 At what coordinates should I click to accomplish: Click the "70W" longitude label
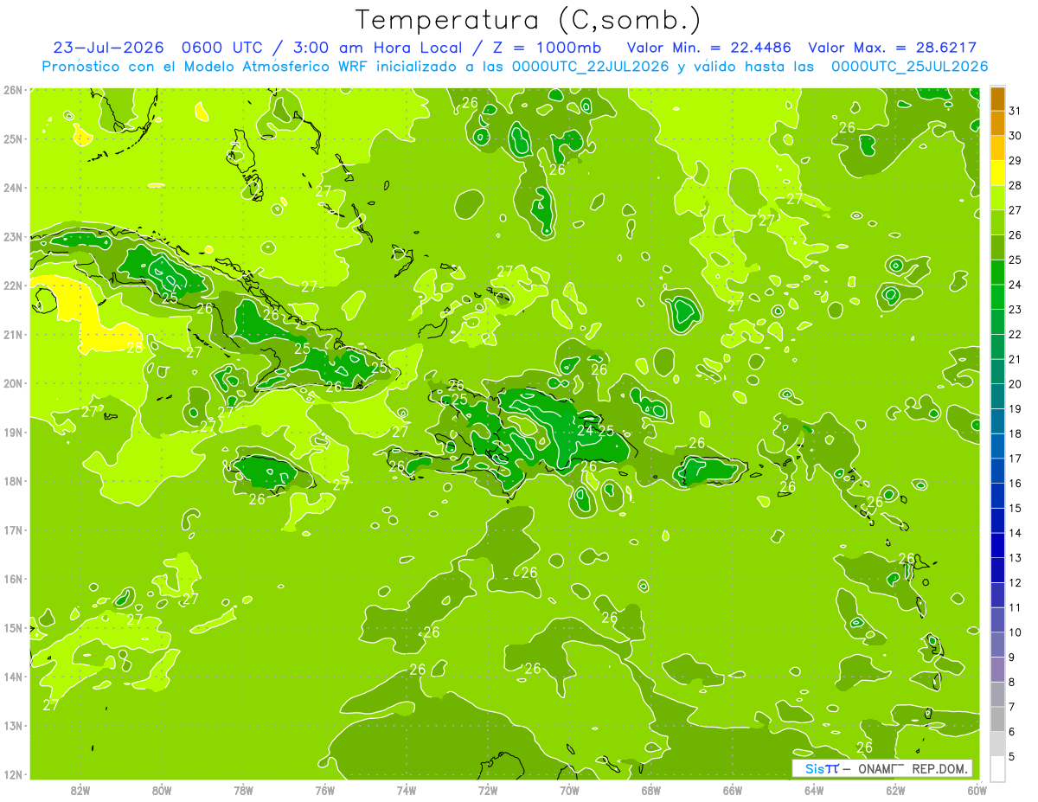569,790
